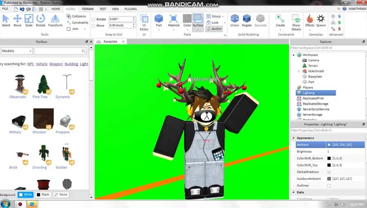Toggle Constraints mode
The image size is (367, 208).
[78, 22]
